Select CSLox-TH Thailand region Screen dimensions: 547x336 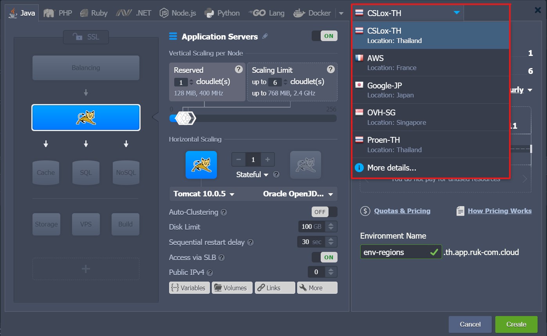[x=431, y=35]
